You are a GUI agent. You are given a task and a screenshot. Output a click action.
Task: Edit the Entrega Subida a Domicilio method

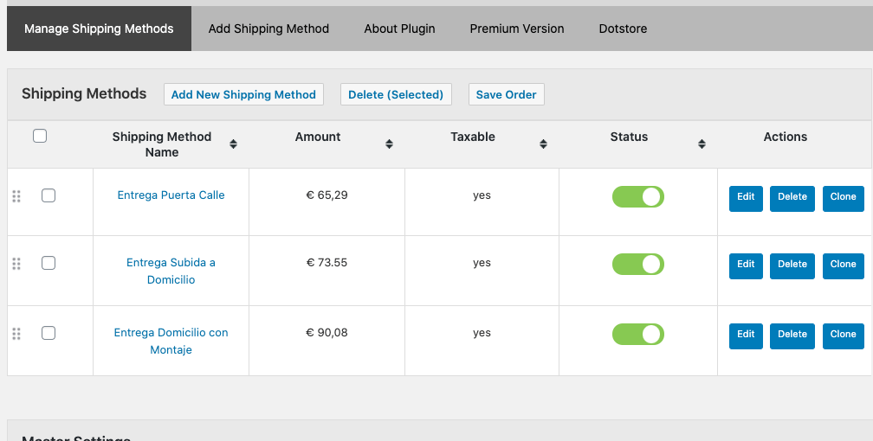(x=746, y=266)
